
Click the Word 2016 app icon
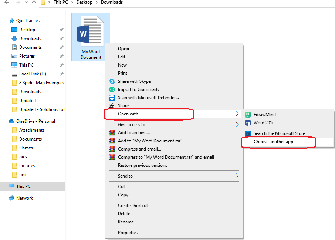248,123
